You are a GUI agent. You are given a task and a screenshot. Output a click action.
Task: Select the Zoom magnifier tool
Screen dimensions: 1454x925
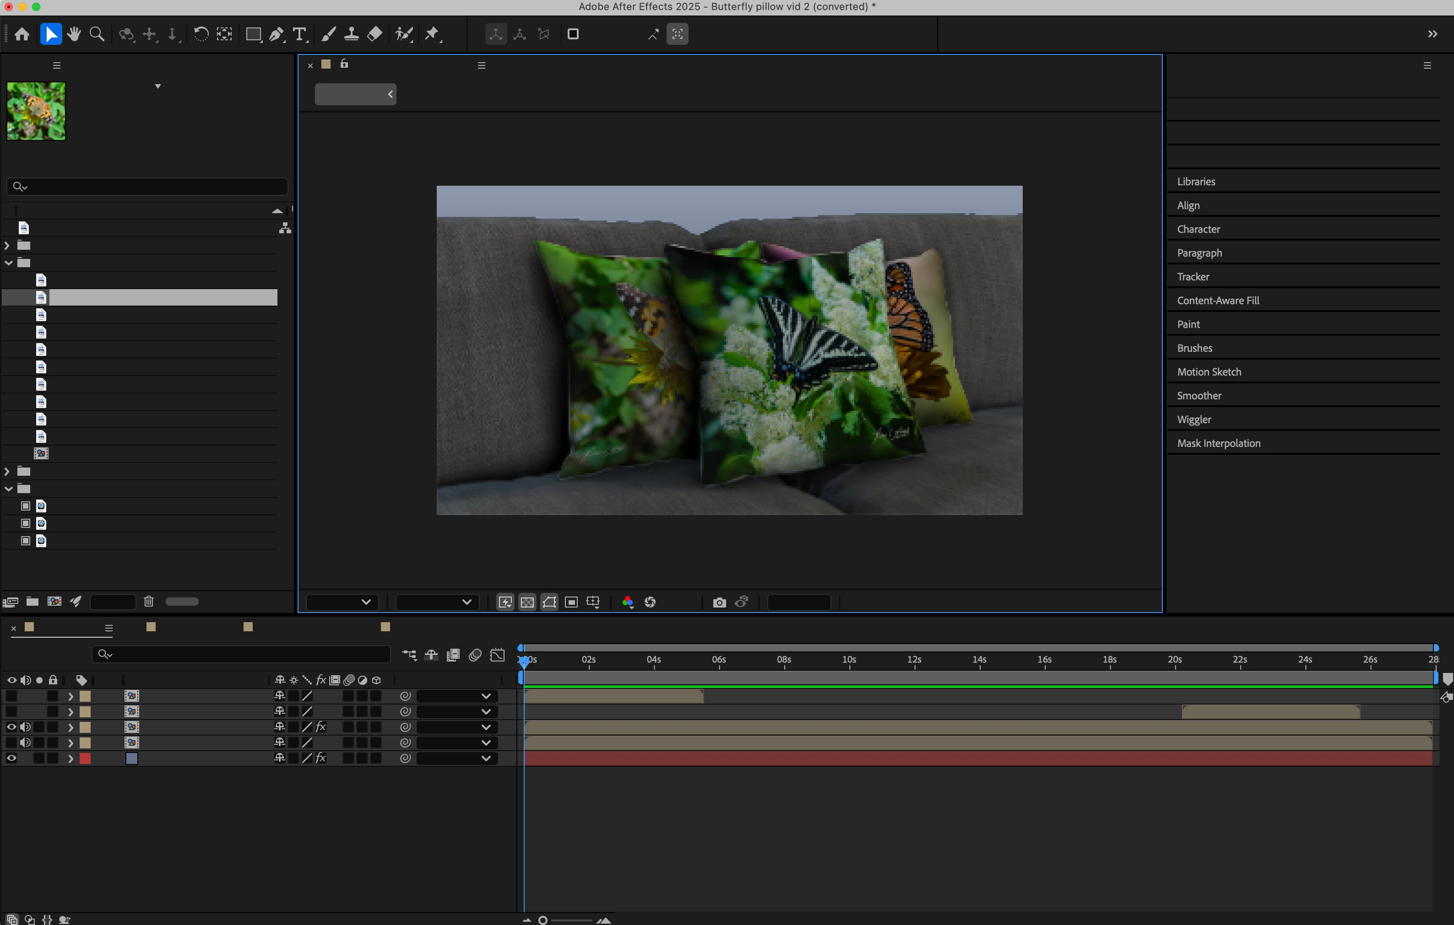97,34
